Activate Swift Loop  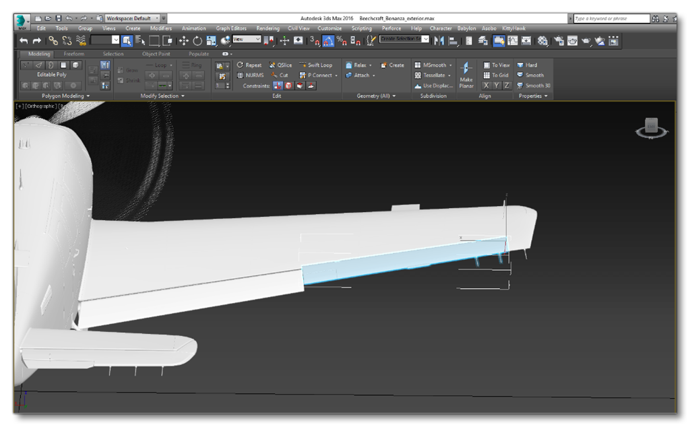click(x=317, y=65)
